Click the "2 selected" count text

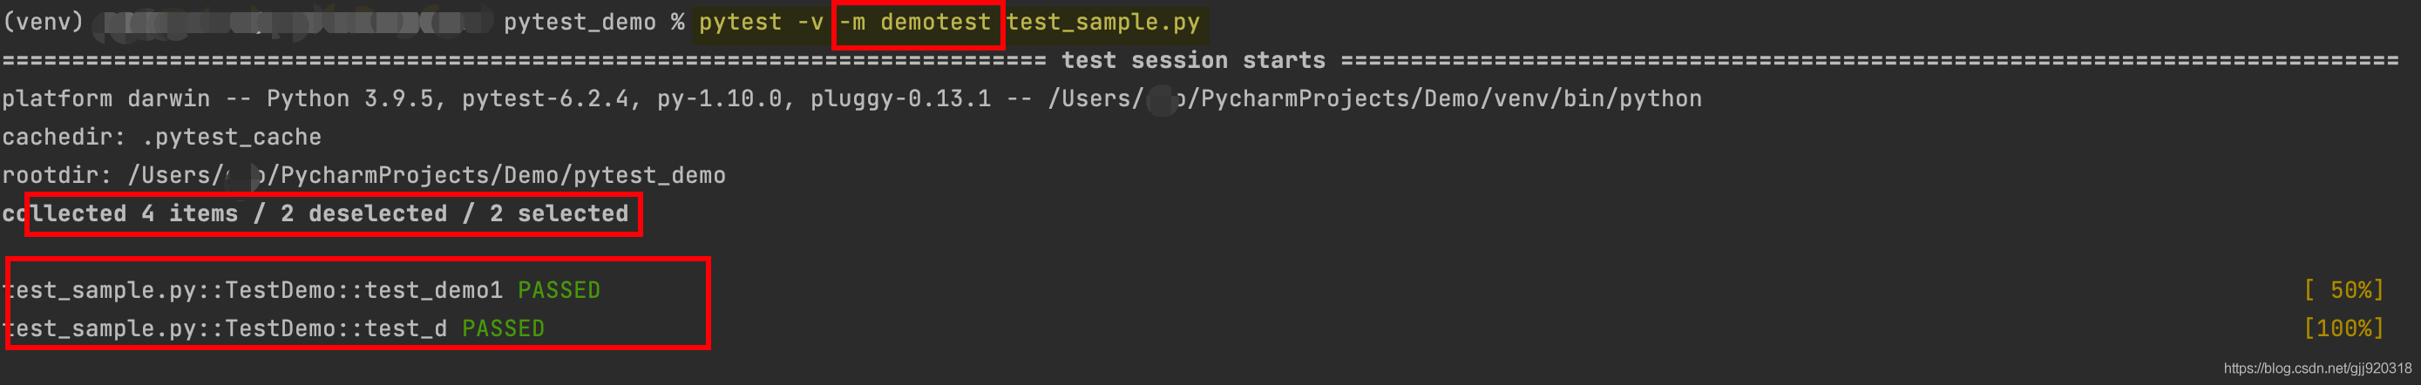pyautogui.click(x=559, y=214)
